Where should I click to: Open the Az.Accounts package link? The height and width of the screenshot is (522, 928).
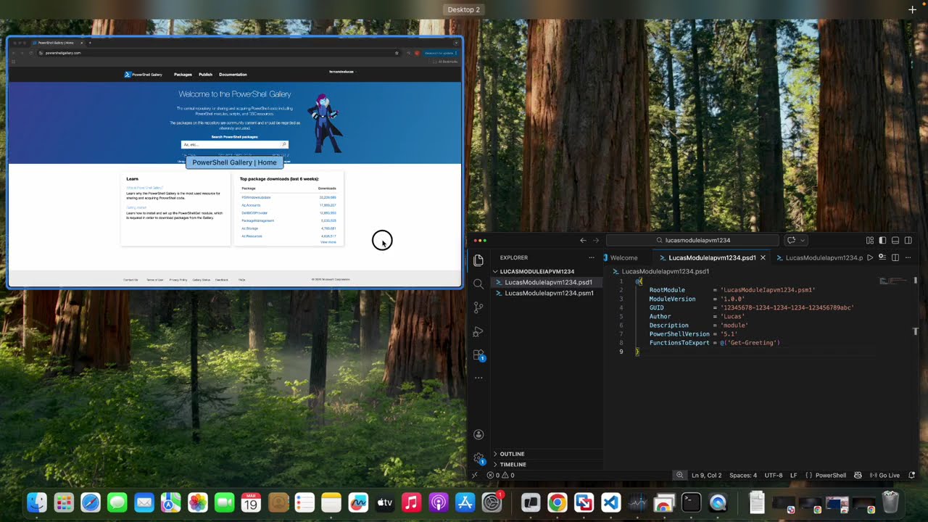click(251, 205)
